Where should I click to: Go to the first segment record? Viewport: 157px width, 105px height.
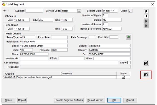pyautogui.click(x=146, y=11)
